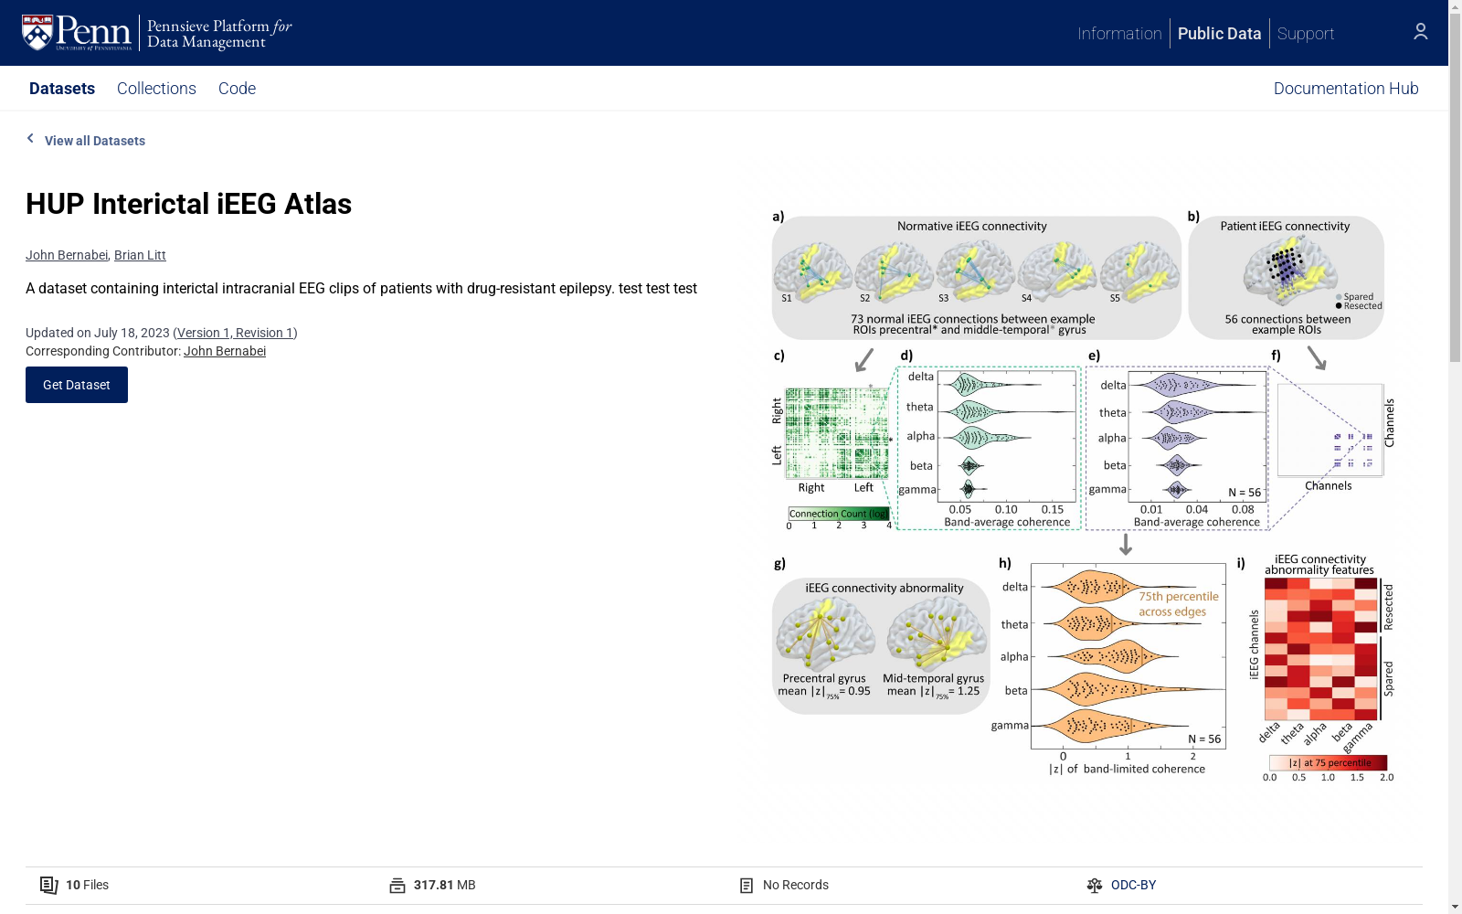1462x914 pixels.
Task: Click the files icon beside 10 Files
Action: [x=48, y=885]
